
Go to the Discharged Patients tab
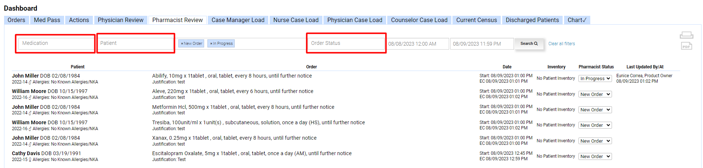point(532,20)
